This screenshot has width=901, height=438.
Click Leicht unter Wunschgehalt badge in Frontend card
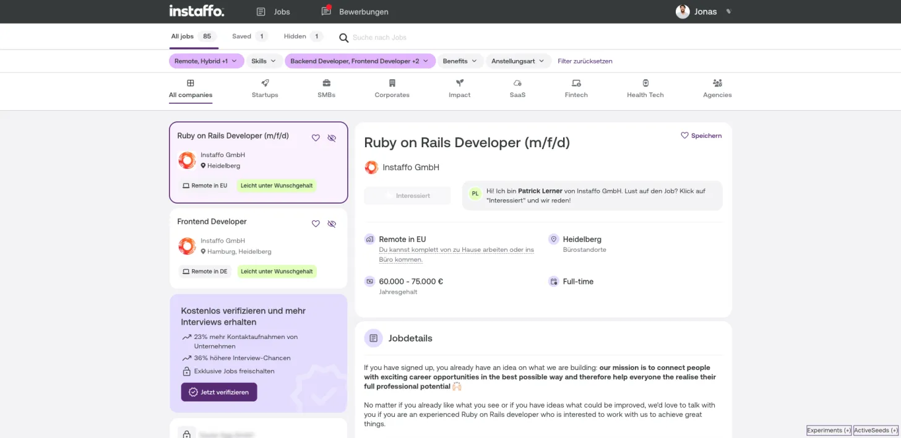click(277, 272)
